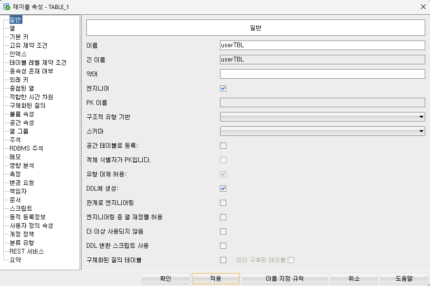Select 메모 tree item
430x286 pixels.
tap(15, 157)
